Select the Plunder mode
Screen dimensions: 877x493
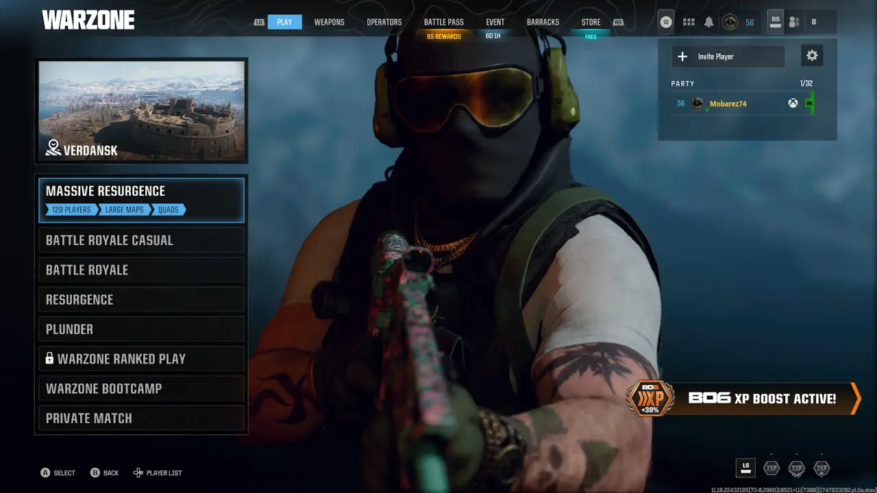pyautogui.click(x=141, y=329)
